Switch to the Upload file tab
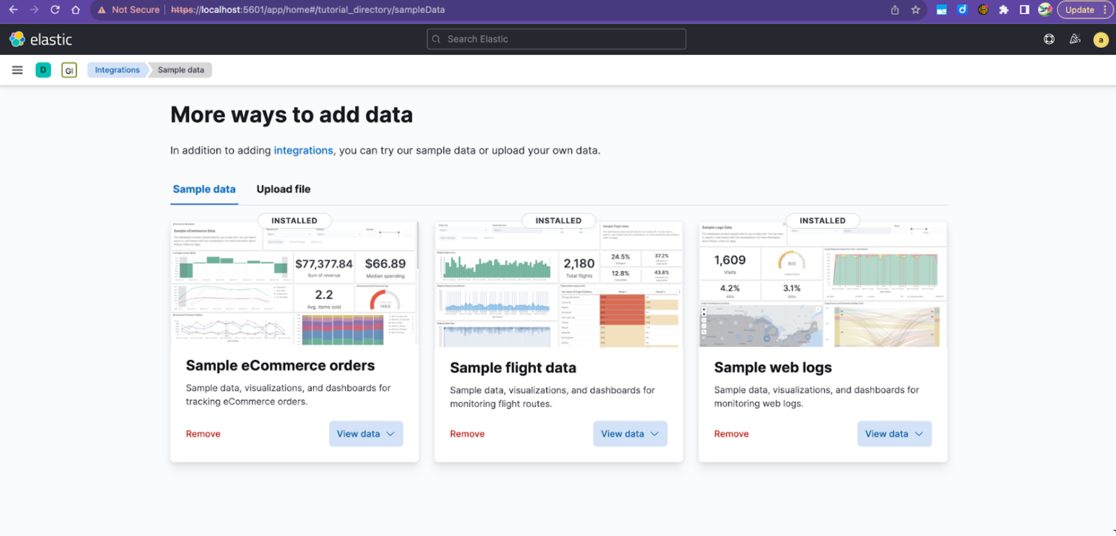The height and width of the screenshot is (536, 1116). pyautogui.click(x=283, y=189)
